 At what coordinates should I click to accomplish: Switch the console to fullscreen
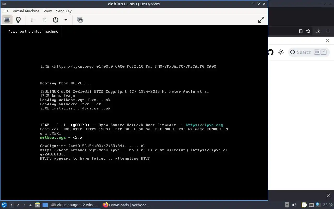(x=261, y=20)
